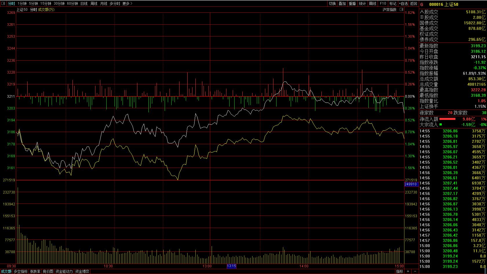The width and height of the screenshot is (487, 274).
Task: Click the 标记 mark button
Action: click(393, 3)
